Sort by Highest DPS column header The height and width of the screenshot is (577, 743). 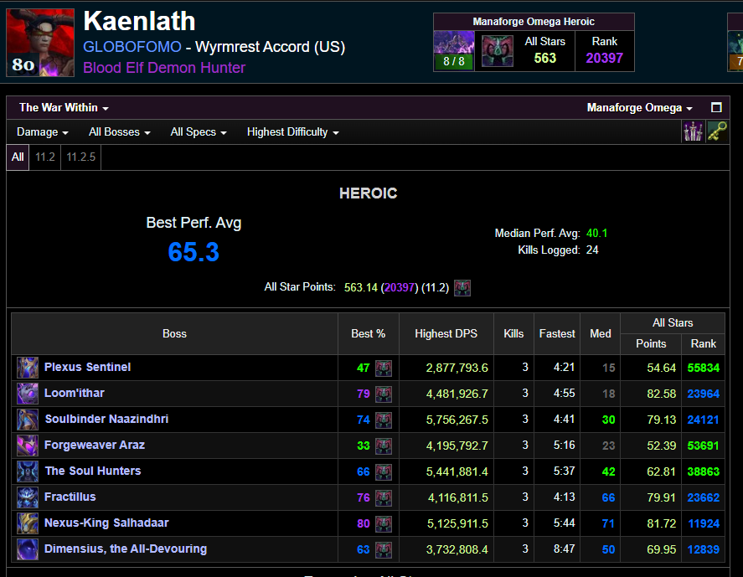pyautogui.click(x=446, y=333)
